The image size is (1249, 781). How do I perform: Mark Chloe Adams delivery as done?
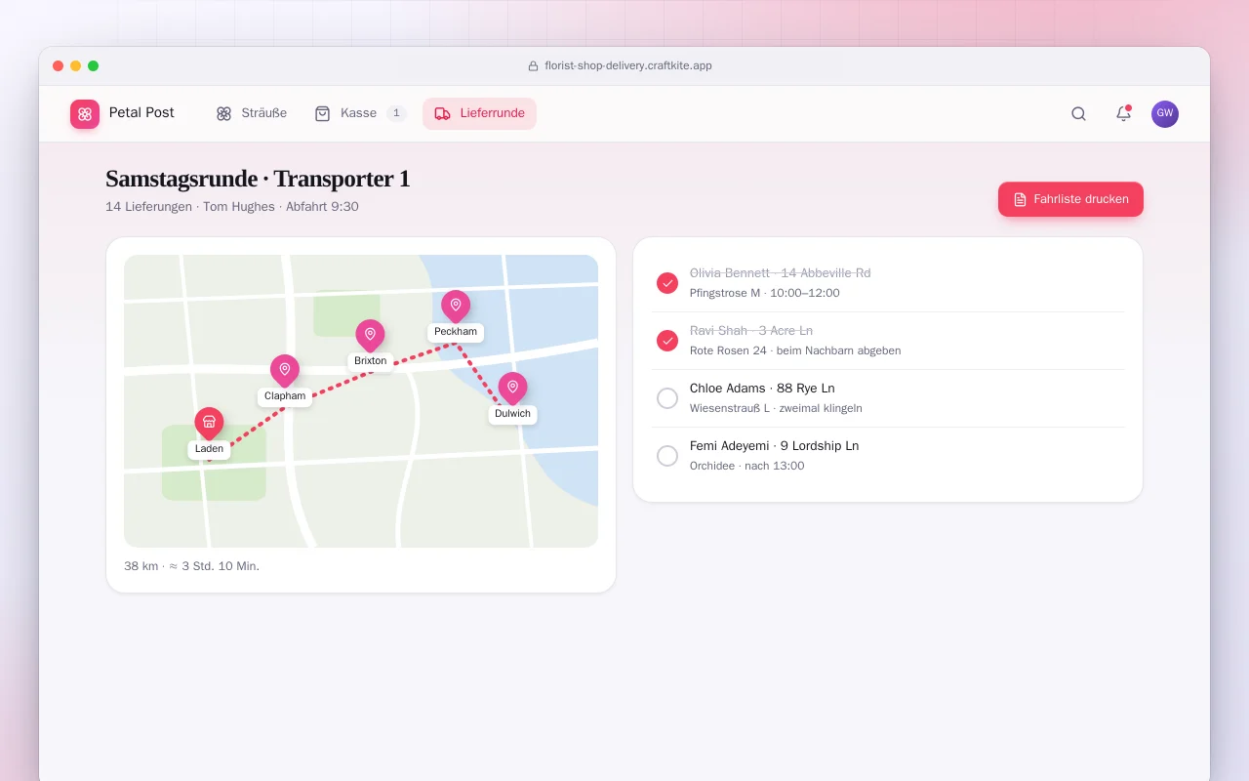pos(667,398)
